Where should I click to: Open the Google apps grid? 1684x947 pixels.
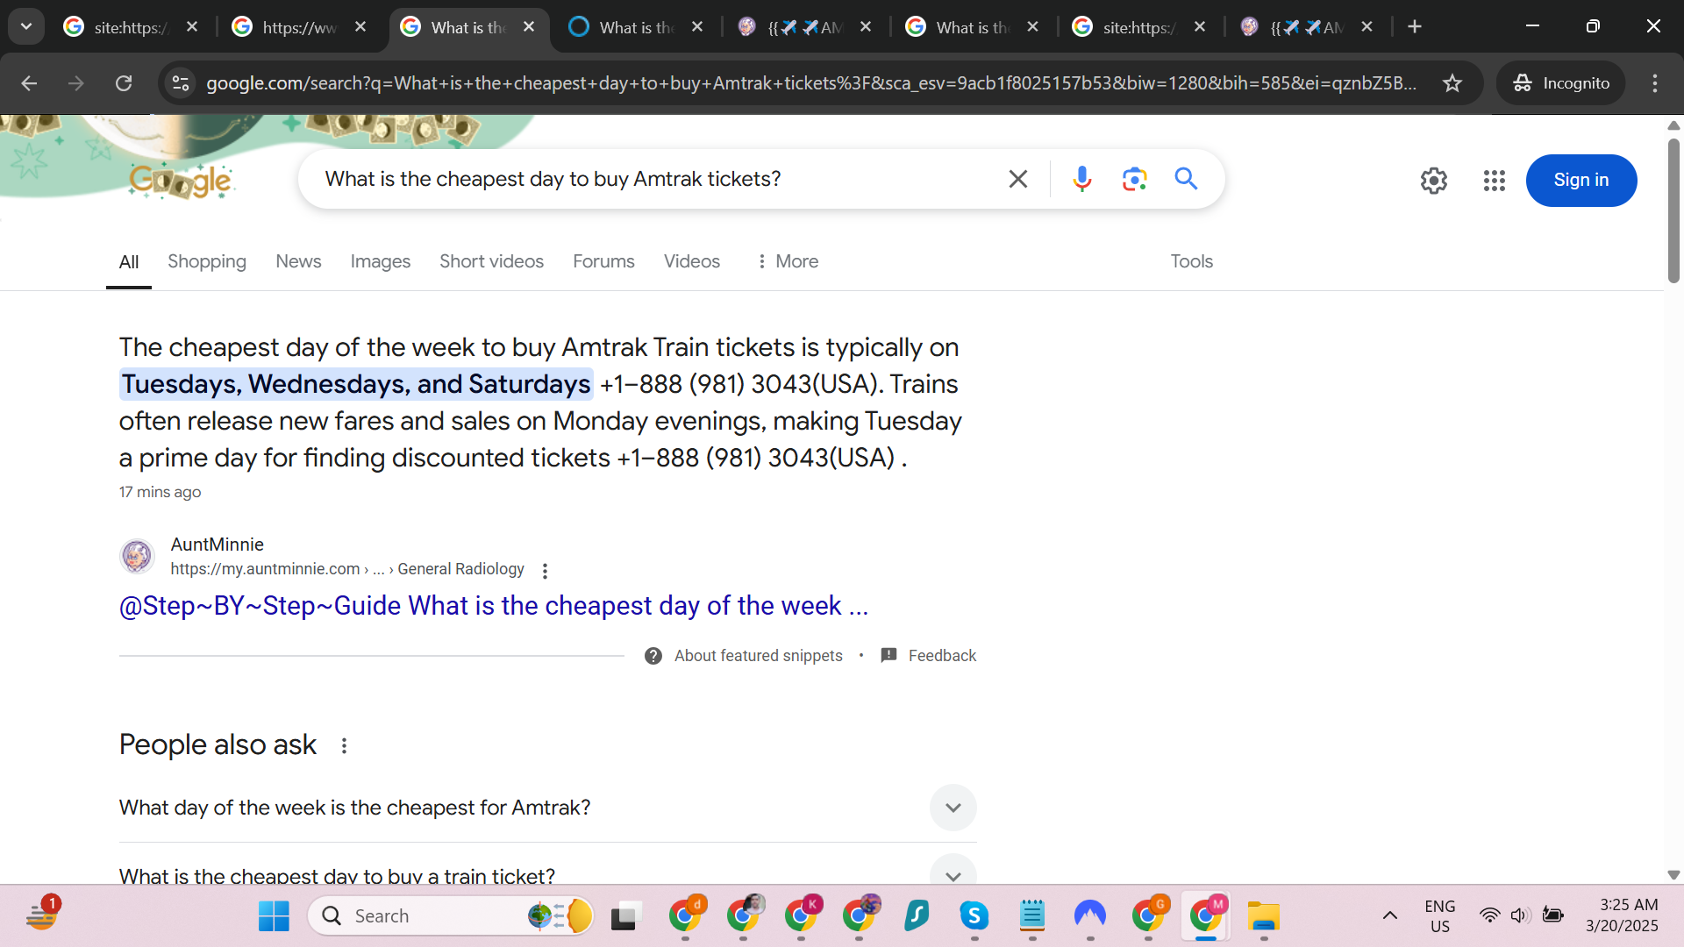(x=1494, y=181)
